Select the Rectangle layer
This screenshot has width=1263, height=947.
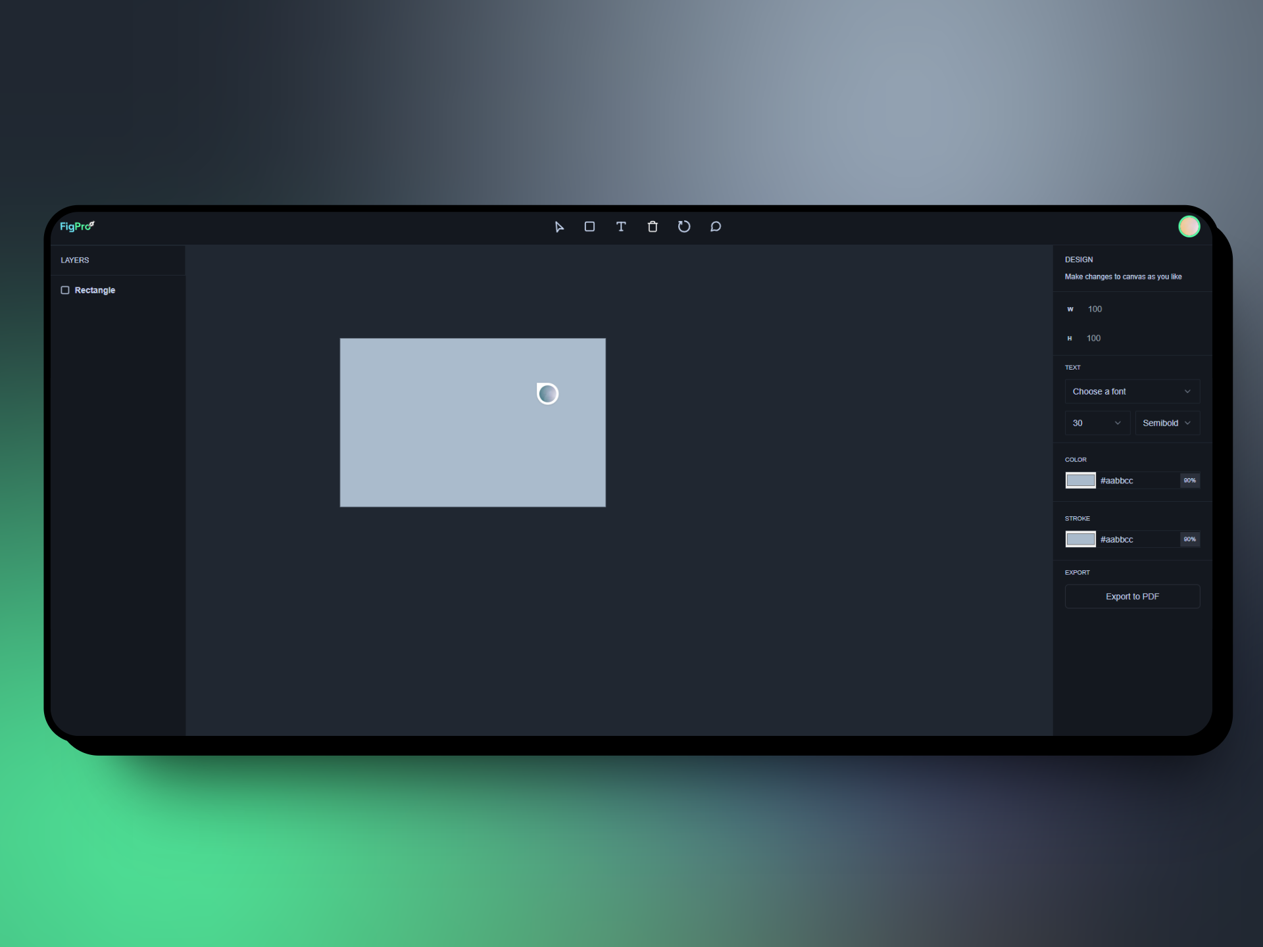[x=118, y=290]
